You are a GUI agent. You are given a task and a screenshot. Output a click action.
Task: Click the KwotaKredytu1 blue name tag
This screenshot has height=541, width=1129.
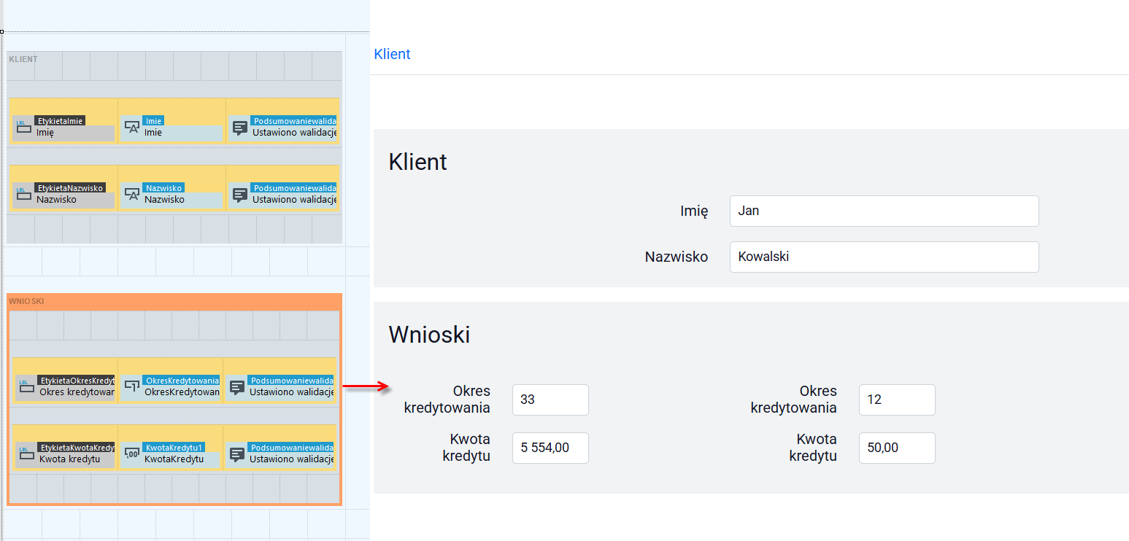click(x=174, y=447)
